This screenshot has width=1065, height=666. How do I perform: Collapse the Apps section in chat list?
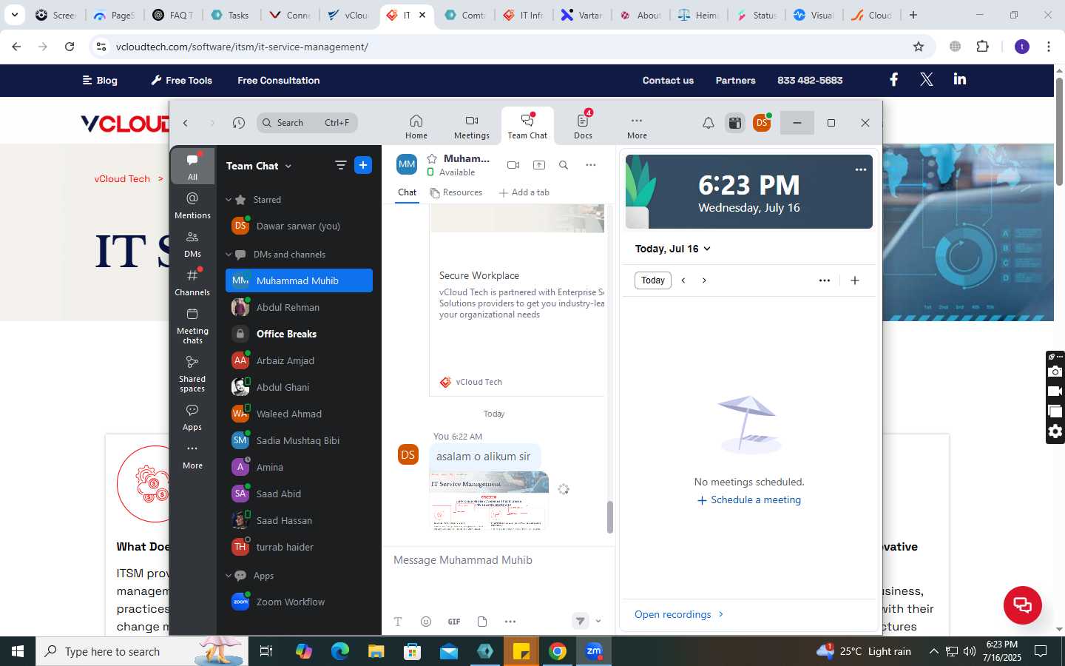pyautogui.click(x=229, y=576)
